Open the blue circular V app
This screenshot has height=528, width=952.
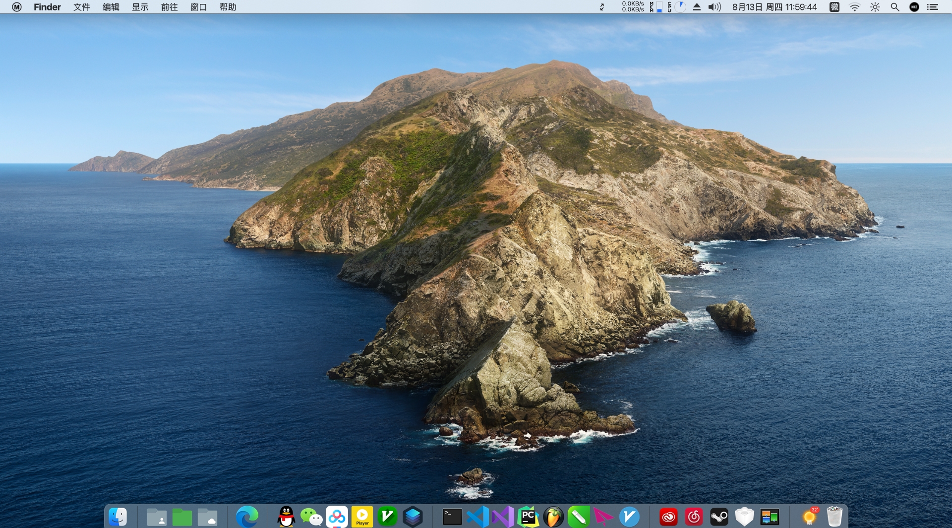pos(629,517)
